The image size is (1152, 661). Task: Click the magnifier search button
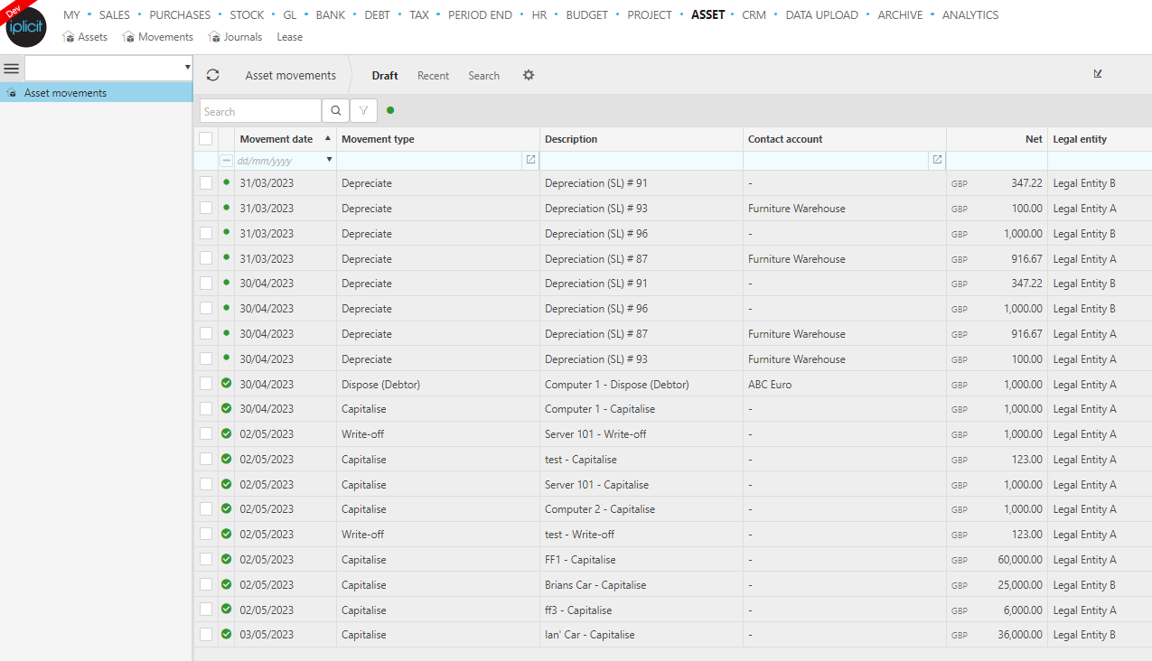tap(335, 111)
